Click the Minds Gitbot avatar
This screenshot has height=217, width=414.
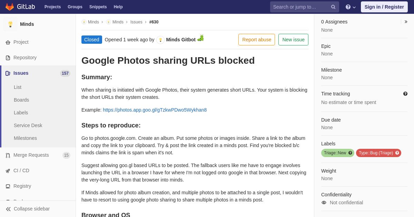pyautogui.click(x=160, y=40)
